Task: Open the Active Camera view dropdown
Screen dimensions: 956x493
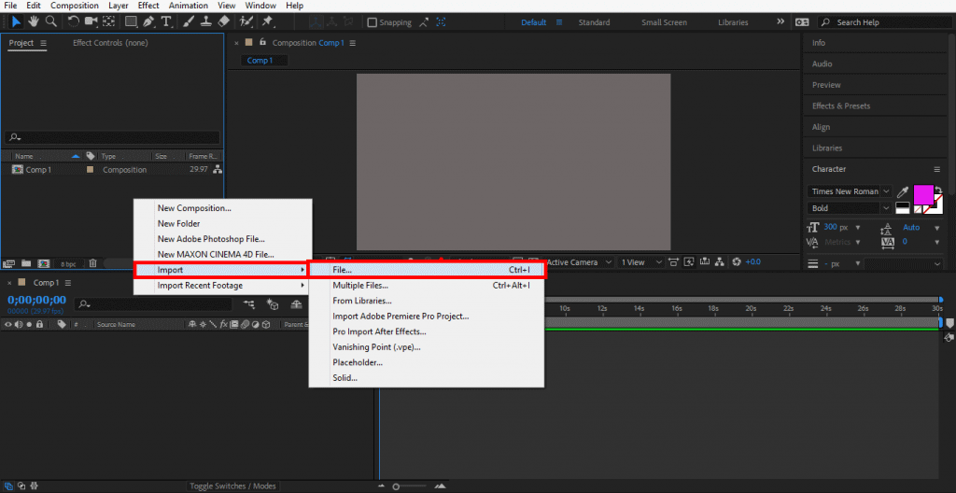Action: click(580, 262)
